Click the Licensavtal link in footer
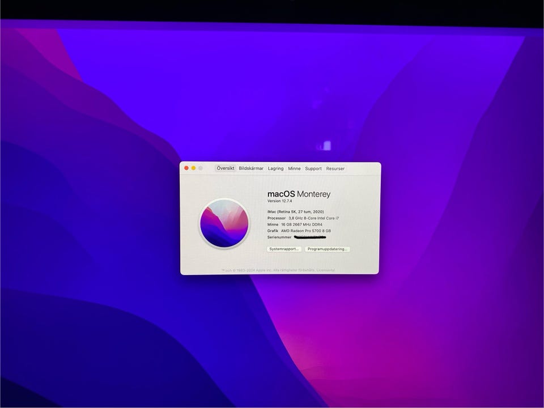This screenshot has width=544, height=408. (x=326, y=270)
